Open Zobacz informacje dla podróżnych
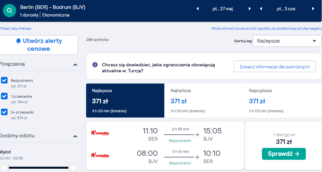The width and height of the screenshot is (322, 172). pyautogui.click(x=274, y=66)
